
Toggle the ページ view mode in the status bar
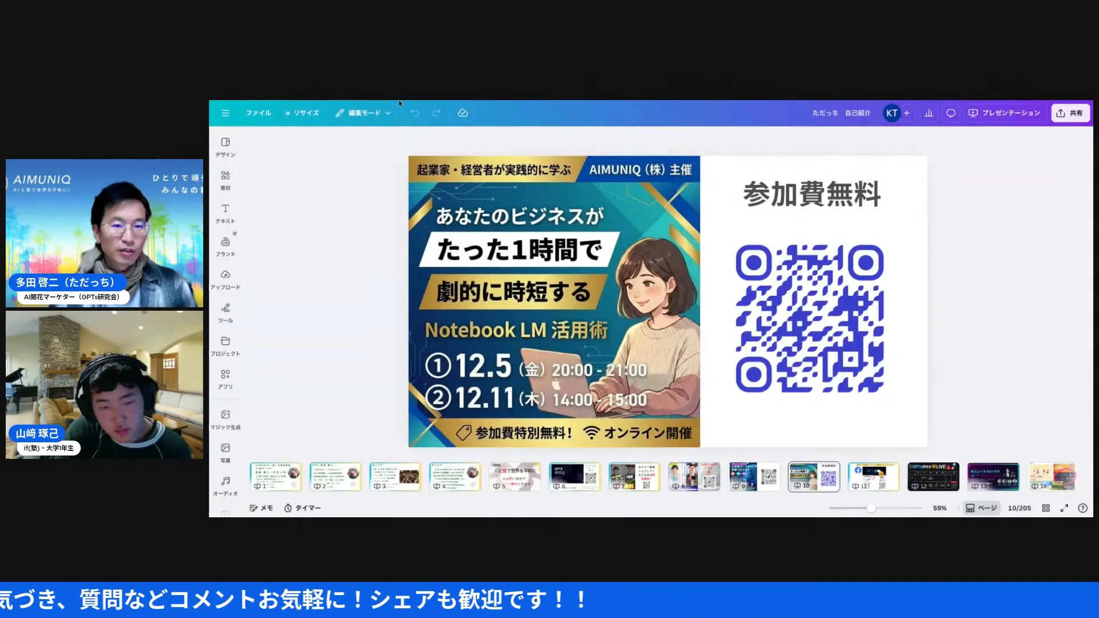981,508
